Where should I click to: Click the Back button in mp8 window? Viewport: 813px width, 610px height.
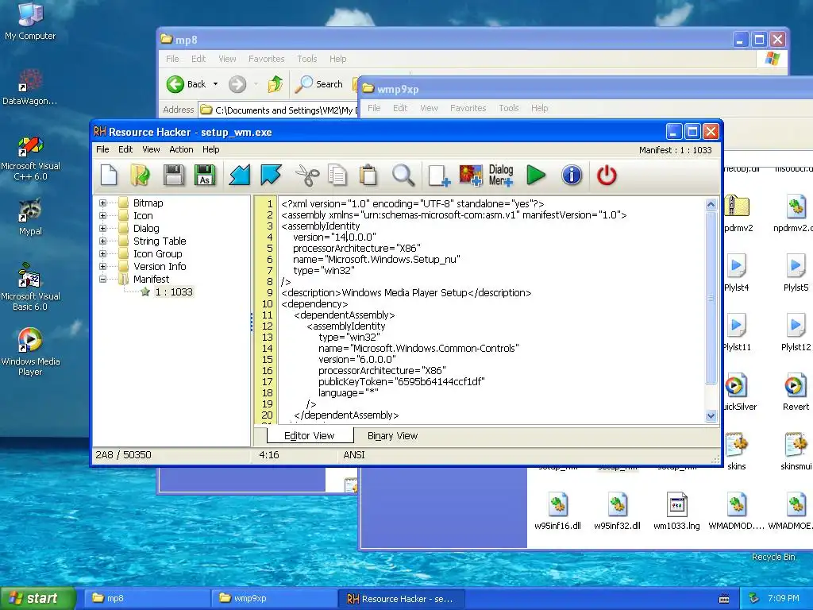(x=186, y=84)
